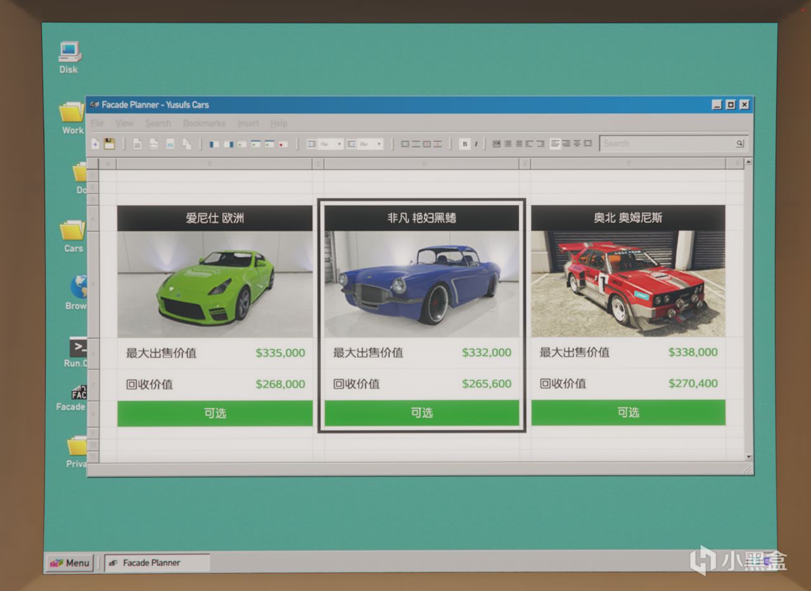Image resolution: width=811 pixels, height=591 pixels.
Task: Open the File menu
Action: [x=97, y=123]
